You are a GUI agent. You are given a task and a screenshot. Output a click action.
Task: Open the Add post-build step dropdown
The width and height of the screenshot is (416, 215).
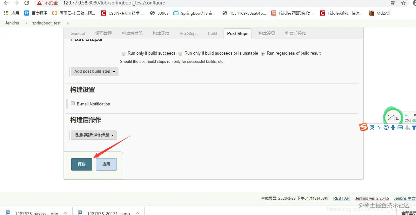coord(95,71)
